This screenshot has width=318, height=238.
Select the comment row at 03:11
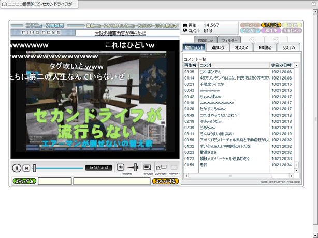click(238, 134)
